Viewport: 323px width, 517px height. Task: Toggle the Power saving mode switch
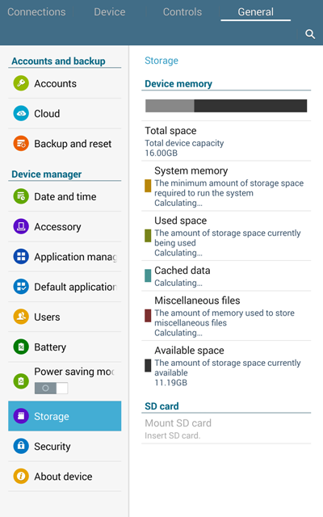coord(51,388)
